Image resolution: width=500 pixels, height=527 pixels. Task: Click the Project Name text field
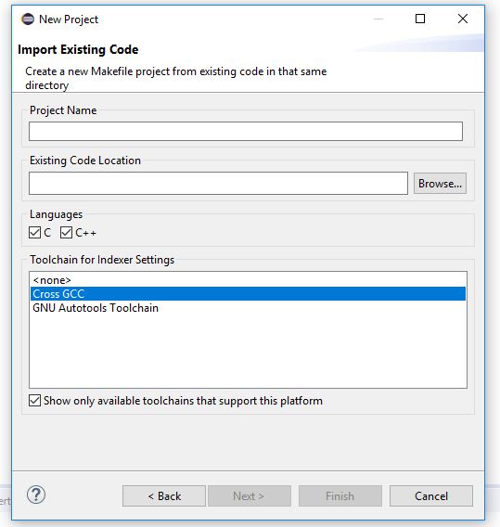coord(246,132)
